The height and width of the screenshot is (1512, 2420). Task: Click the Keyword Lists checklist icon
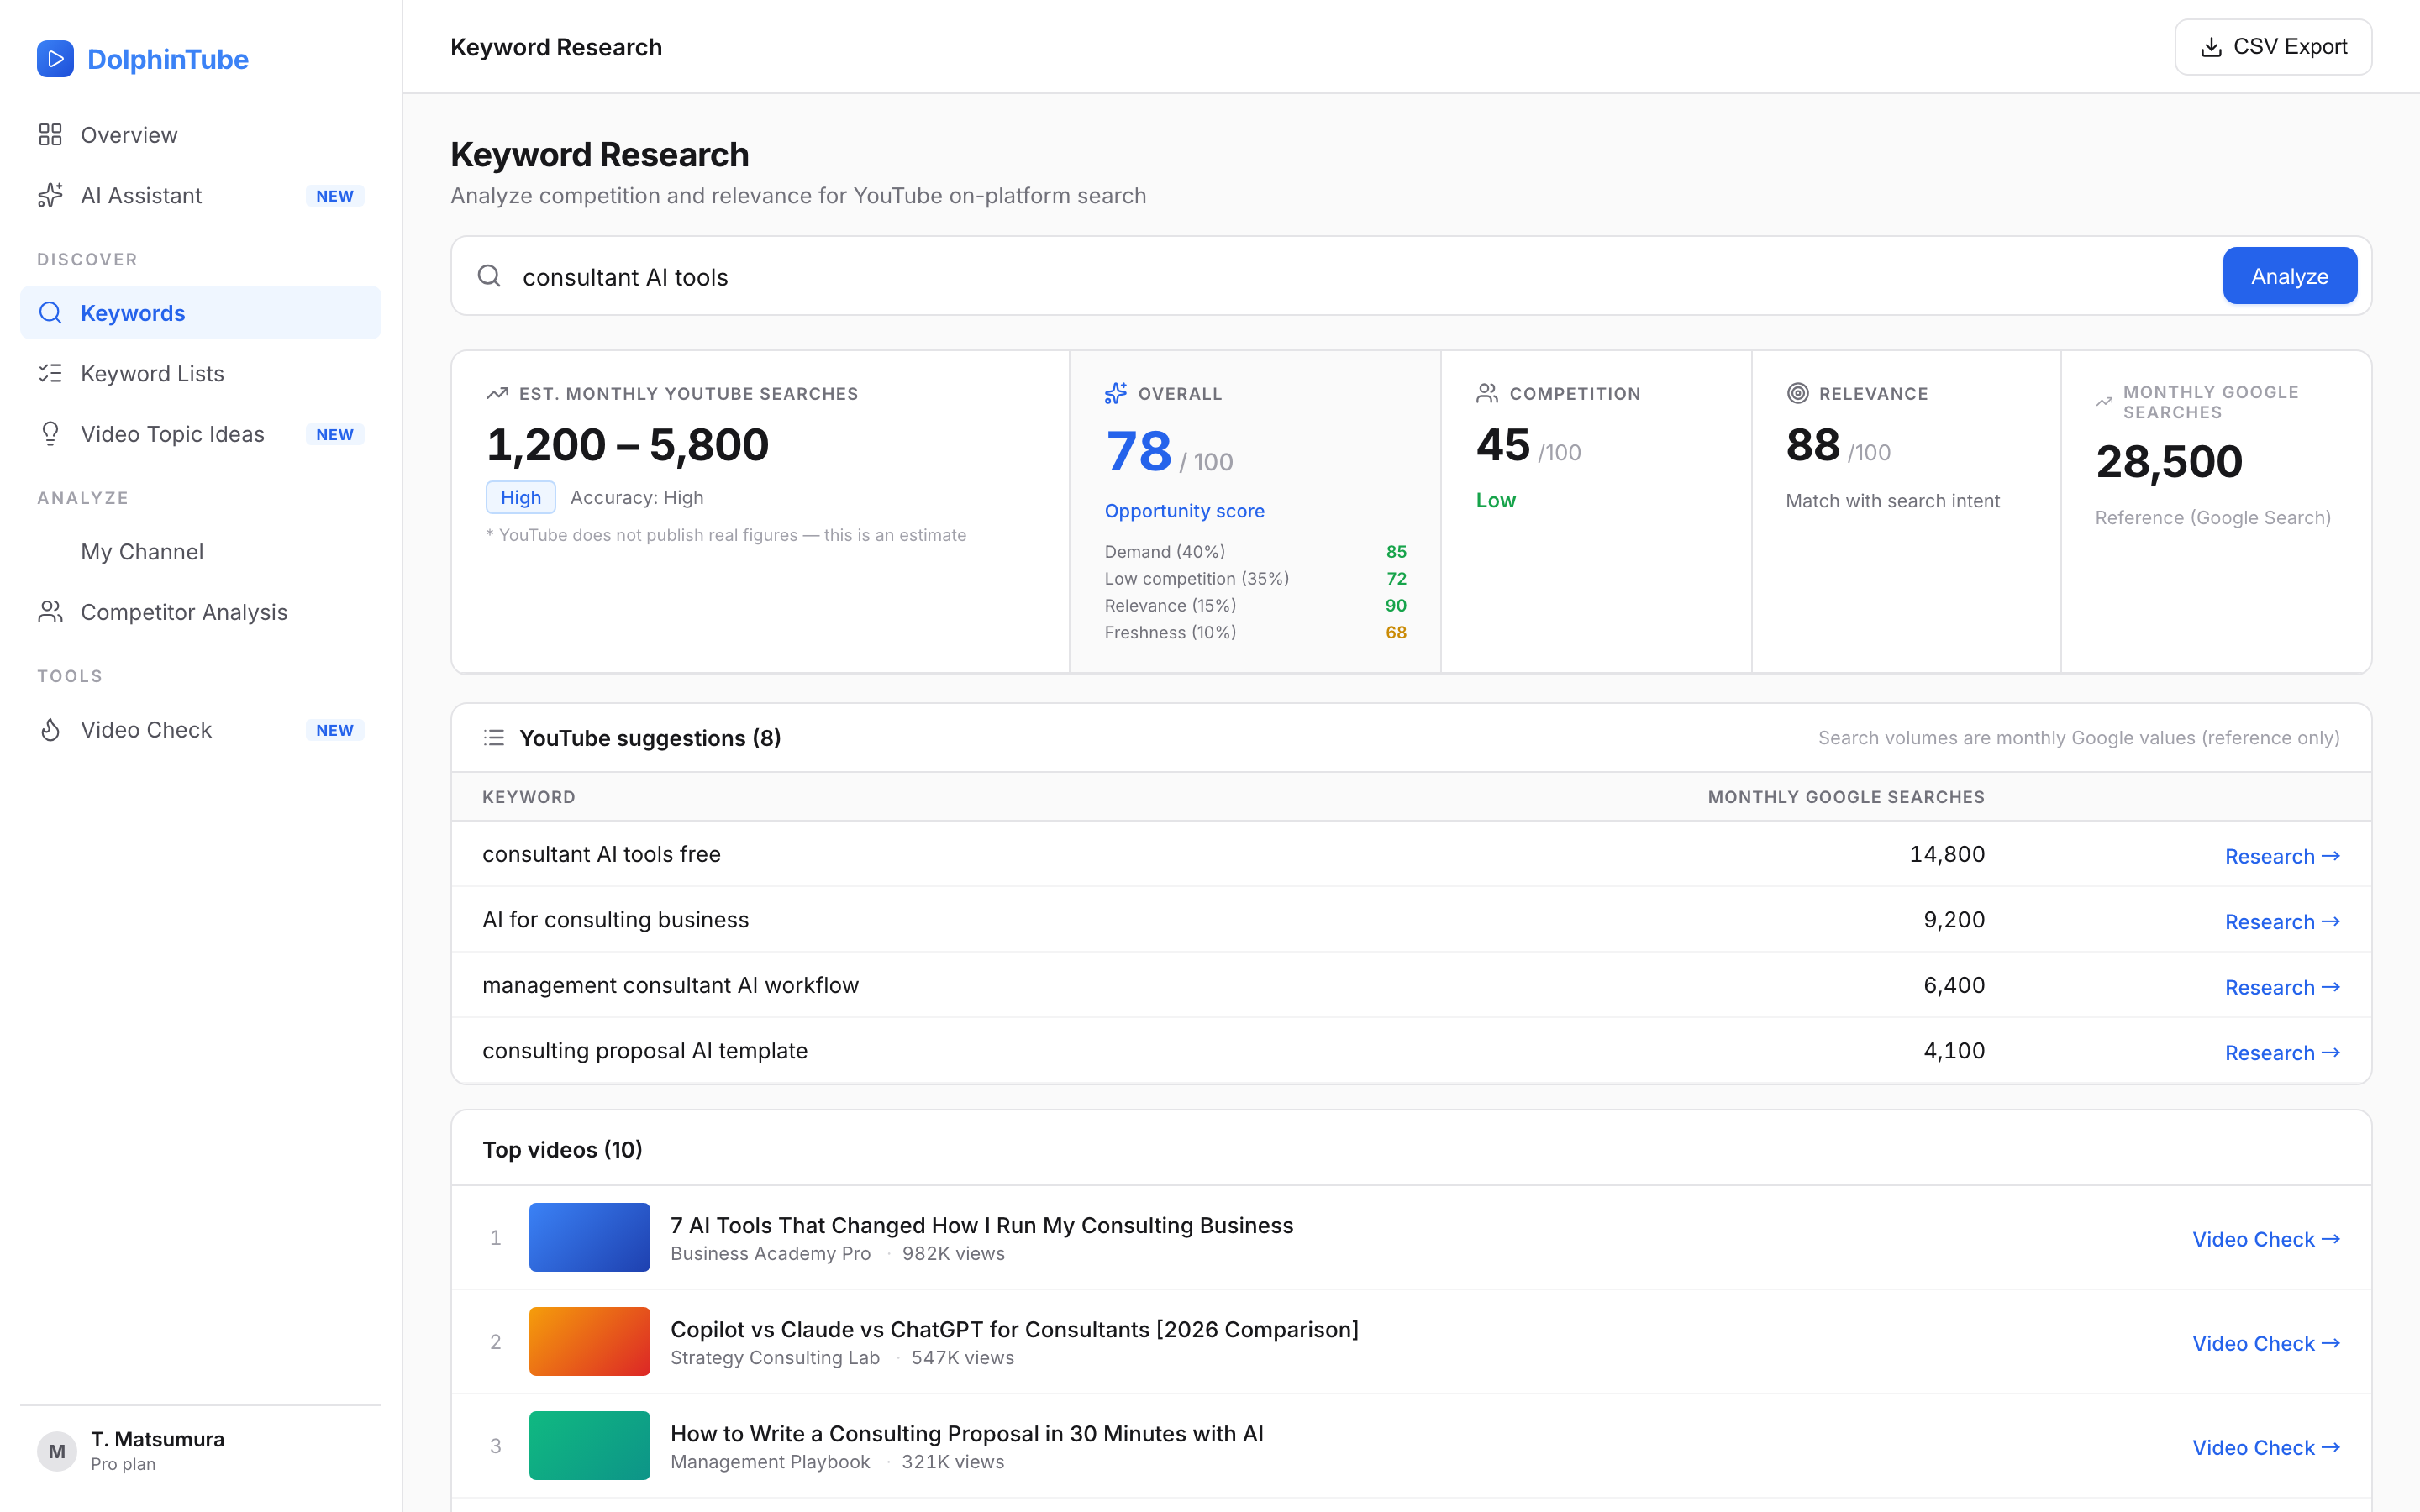coord(50,373)
